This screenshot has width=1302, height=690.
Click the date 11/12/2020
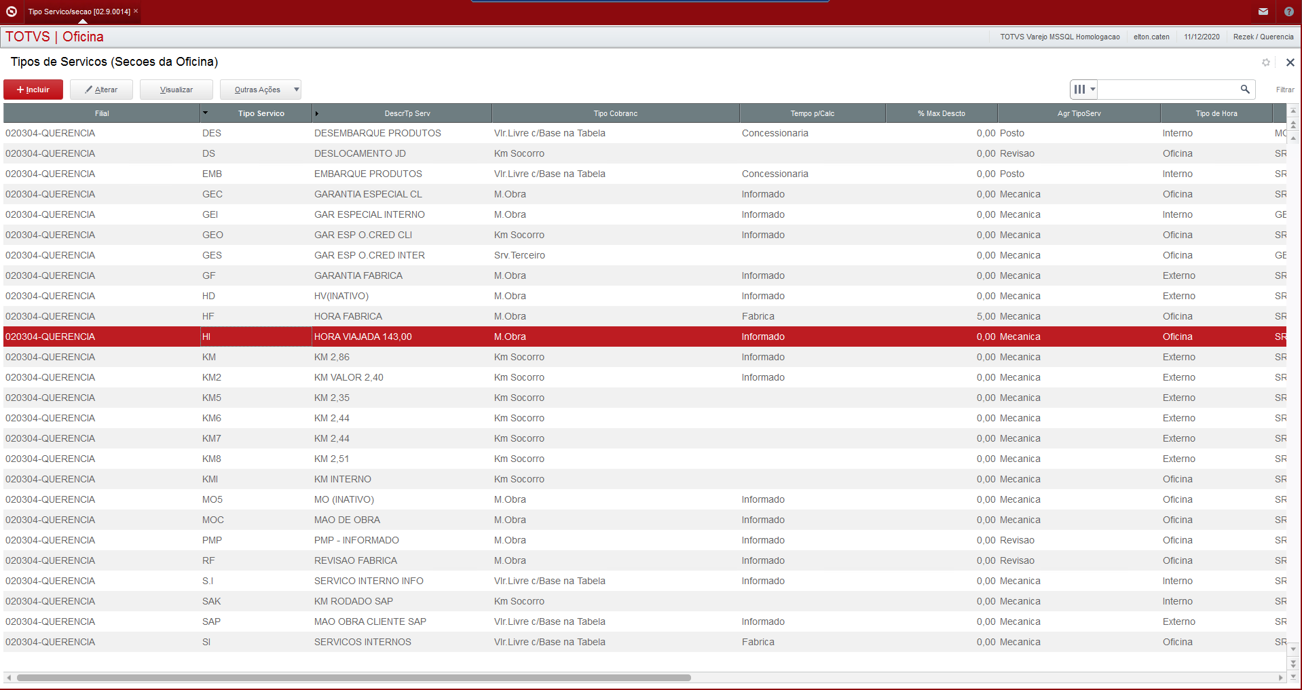coord(1202,37)
